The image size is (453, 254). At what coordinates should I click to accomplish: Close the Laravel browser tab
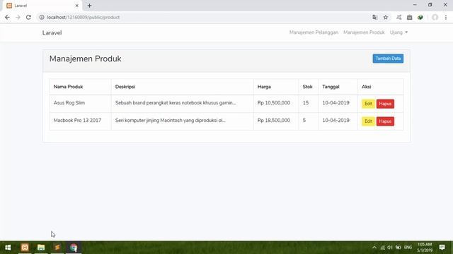77,6
